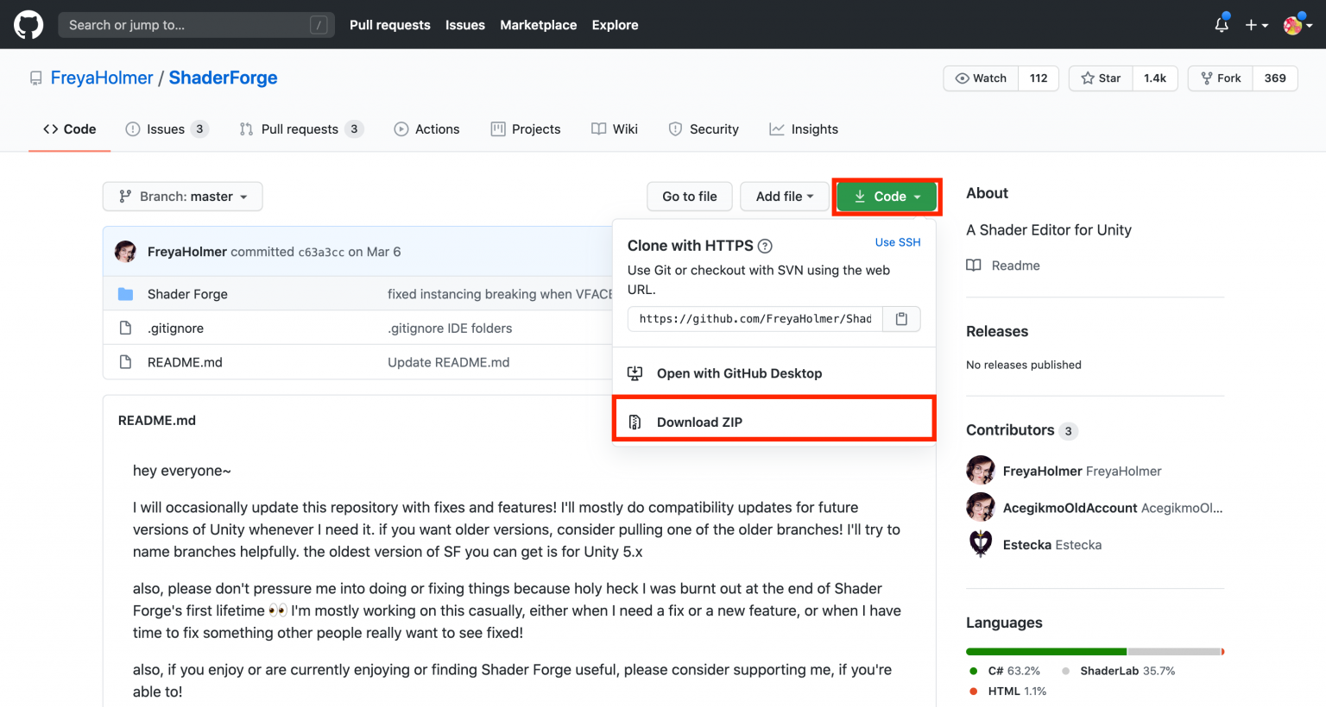Click the Go to file button
The width and height of the screenshot is (1326, 707).
[689, 197]
